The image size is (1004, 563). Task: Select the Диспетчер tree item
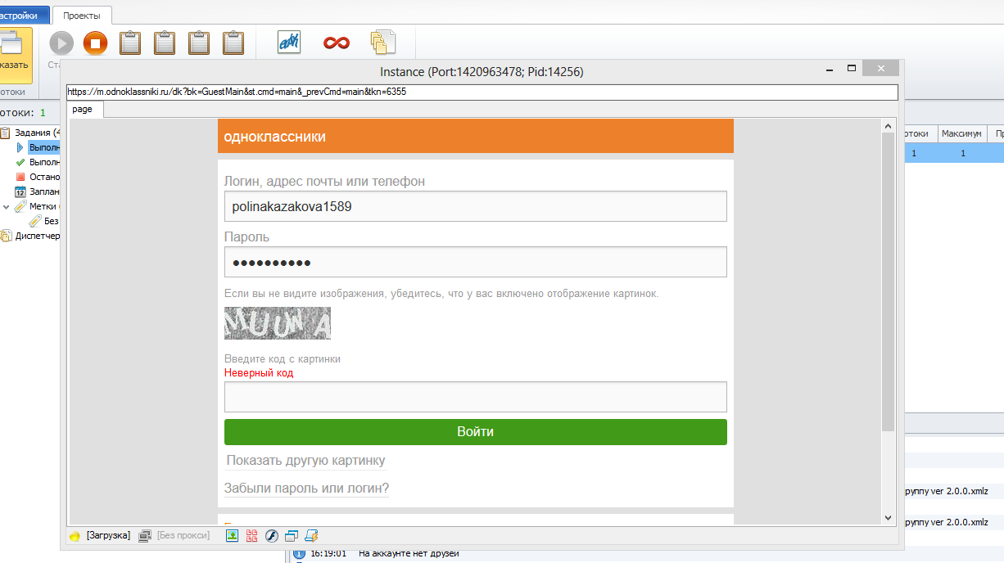click(38, 236)
